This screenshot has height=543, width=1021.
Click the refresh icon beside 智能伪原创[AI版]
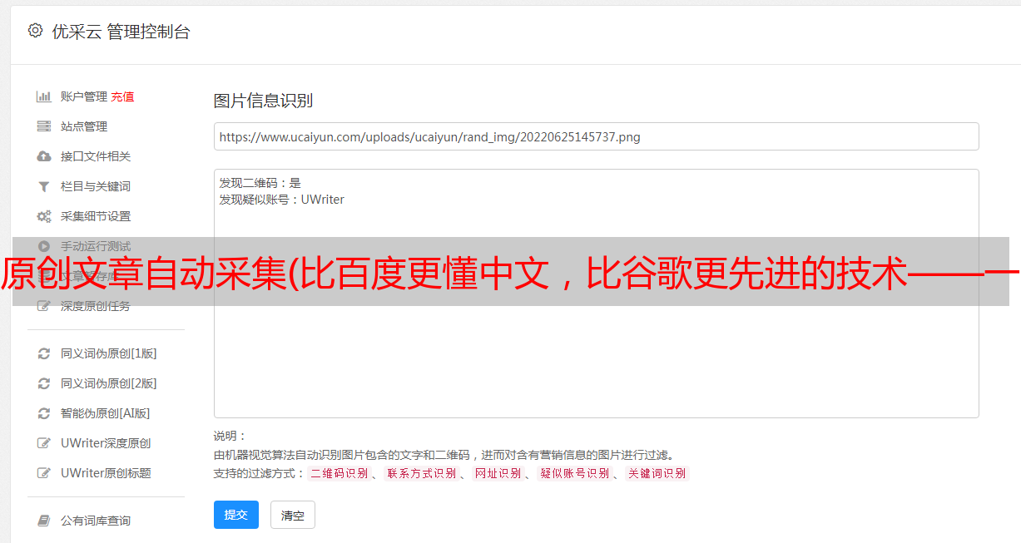[44, 413]
